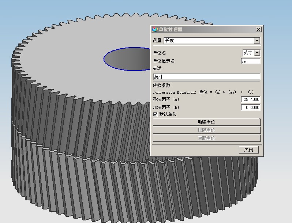Viewport: 292px width, 223px height.
Task: Click the 单位显示名 input field
Action: (x=251, y=61)
